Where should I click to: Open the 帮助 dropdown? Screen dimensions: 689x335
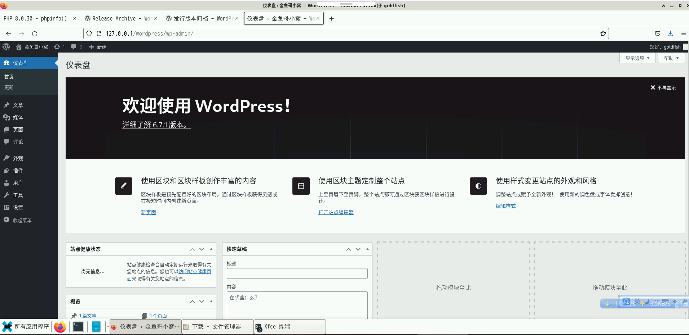pyautogui.click(x=671, y=58)
